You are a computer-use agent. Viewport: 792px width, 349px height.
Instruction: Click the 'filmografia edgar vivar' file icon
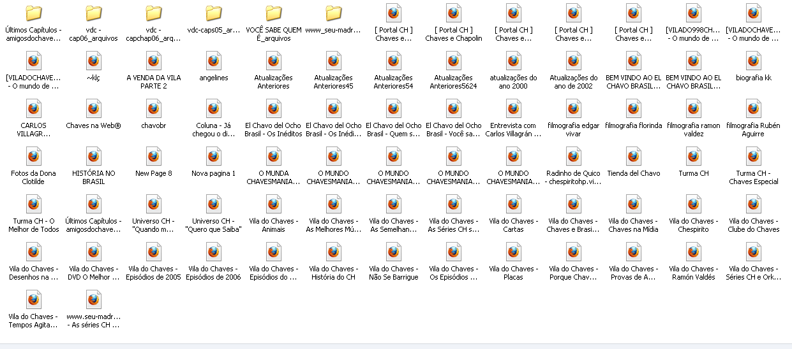point(573,109)
